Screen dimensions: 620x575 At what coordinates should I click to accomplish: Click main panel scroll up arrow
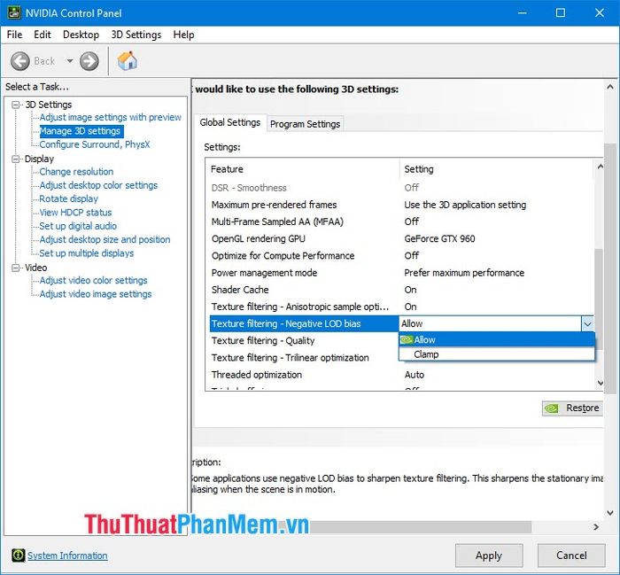point(610,87)
